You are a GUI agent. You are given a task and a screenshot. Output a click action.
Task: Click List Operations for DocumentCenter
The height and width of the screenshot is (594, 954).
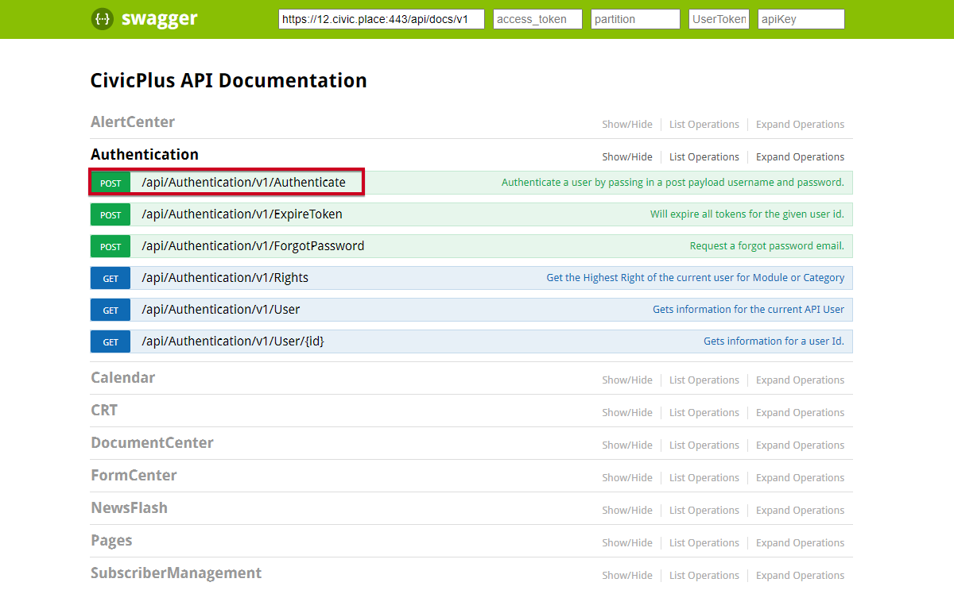pos(704,445)
